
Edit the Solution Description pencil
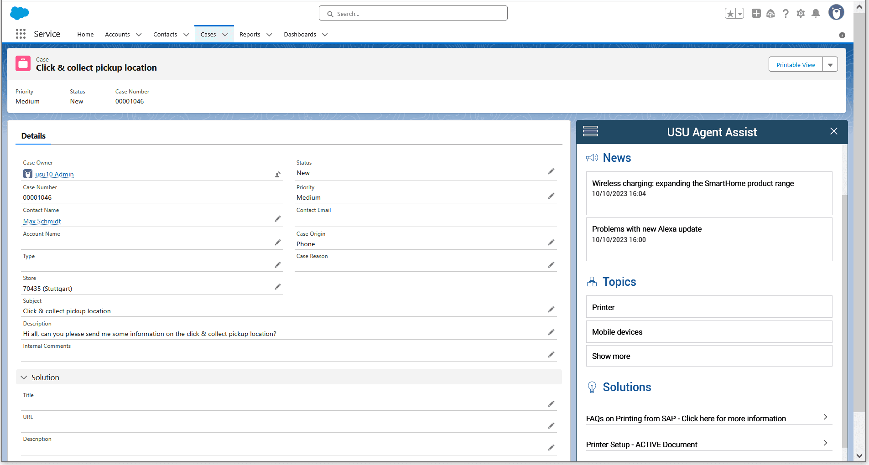551,448
